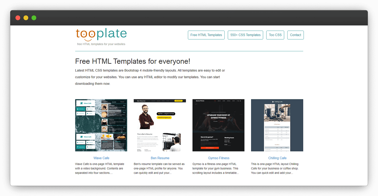The height and width of the screenshot is (196, 378).
Task: Click description 'This is one-page HTML layout Chilling'
Action: (275, 168)
